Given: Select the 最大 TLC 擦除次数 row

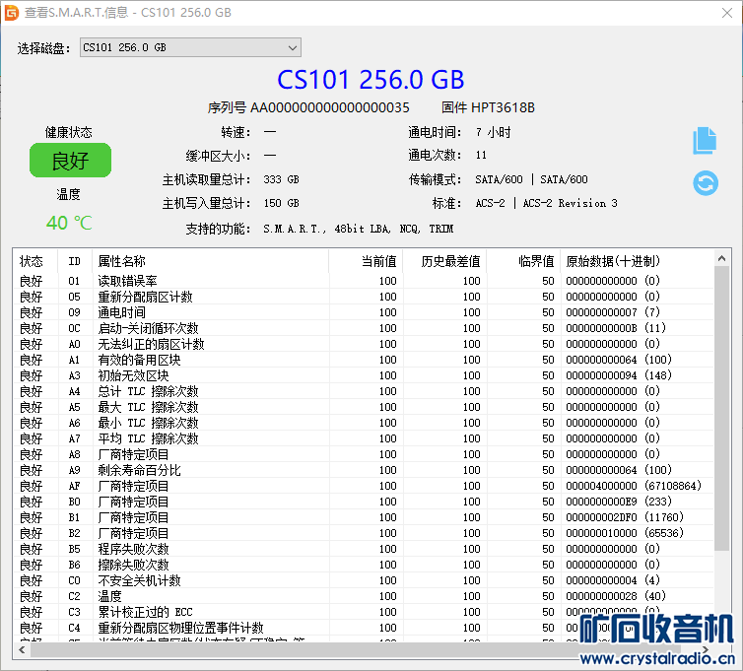Looking at the screenshot, I should (x=363, y=407).
